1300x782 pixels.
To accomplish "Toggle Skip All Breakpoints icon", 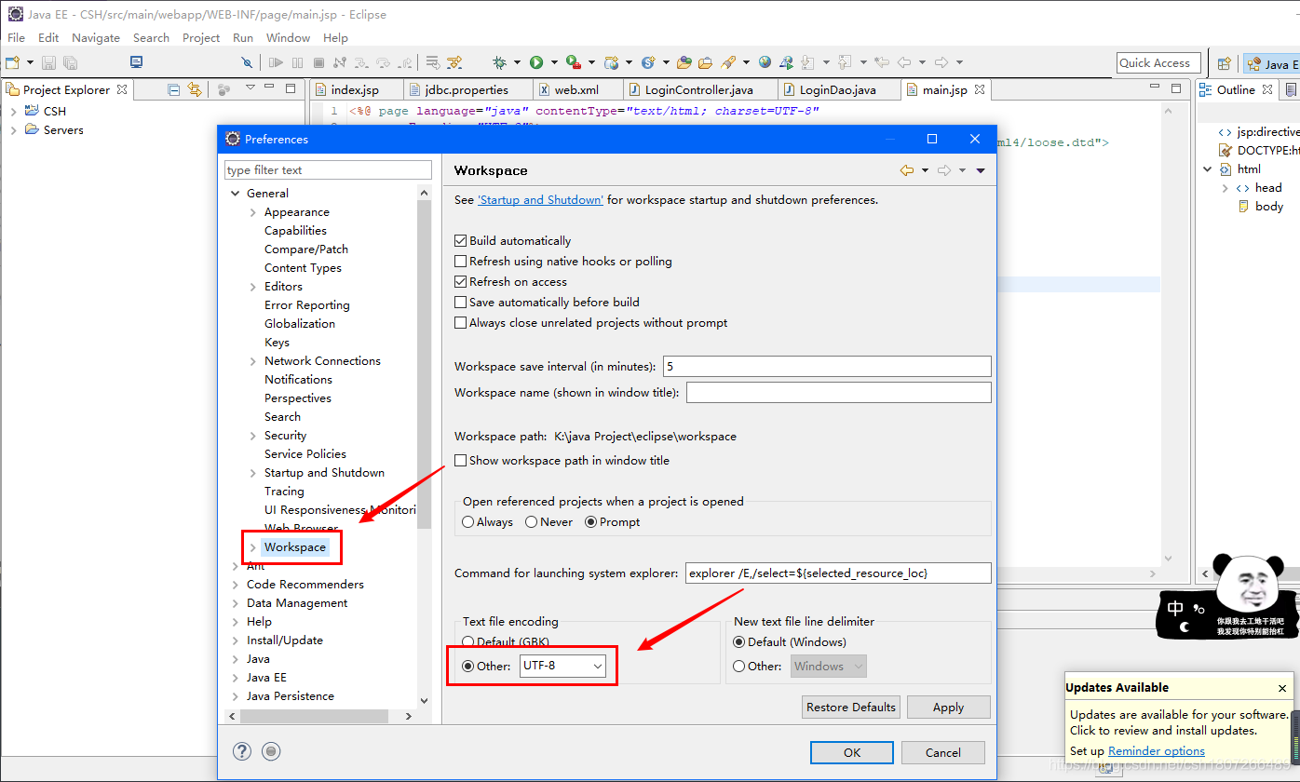I will pyautogui.click(x=247, y=62).
